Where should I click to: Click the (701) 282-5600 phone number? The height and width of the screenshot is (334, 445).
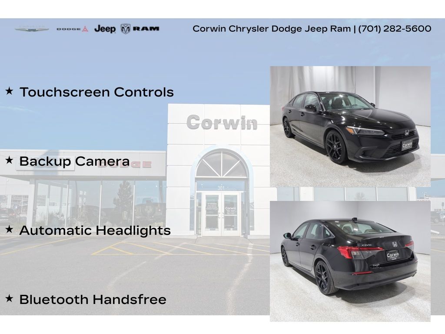tap(395, 29)
